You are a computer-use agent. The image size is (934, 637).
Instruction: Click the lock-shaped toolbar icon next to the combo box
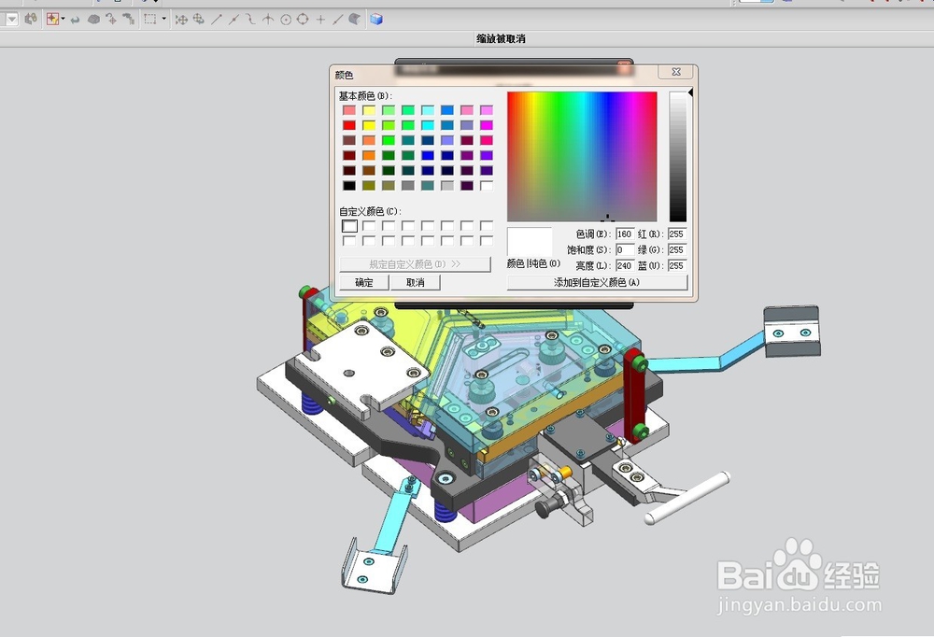coord(31,19)
